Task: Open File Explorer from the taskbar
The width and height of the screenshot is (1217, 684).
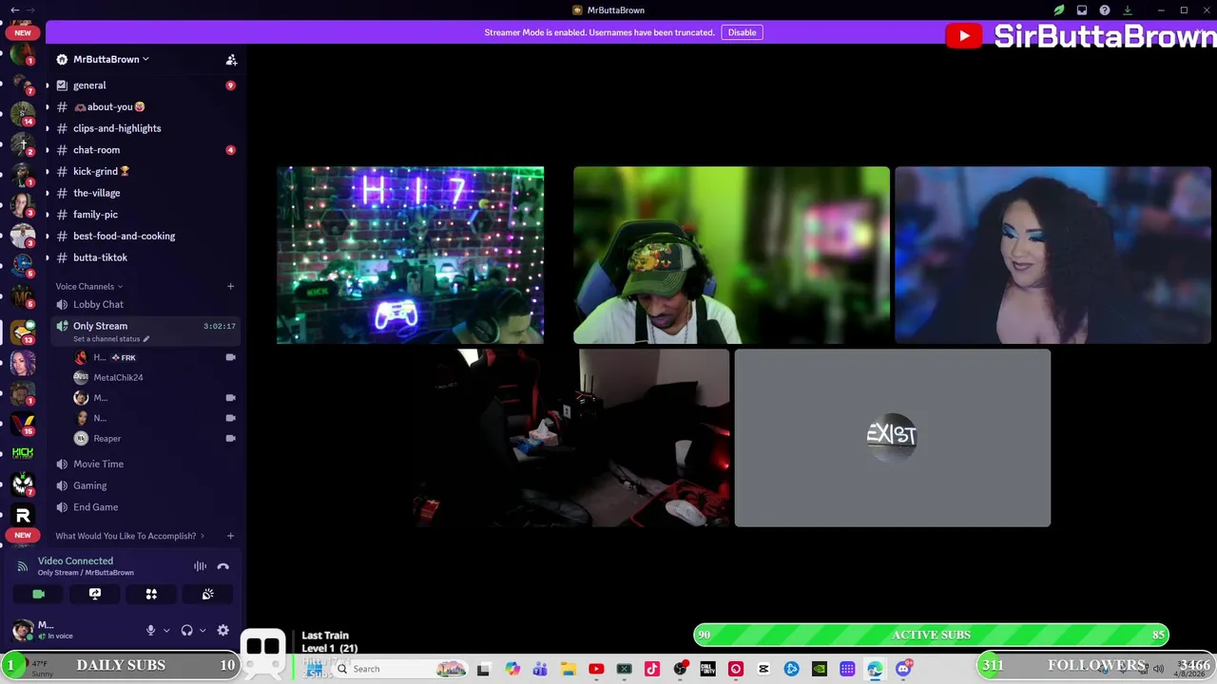Action: pyautogui.click(x=569, y=669)
